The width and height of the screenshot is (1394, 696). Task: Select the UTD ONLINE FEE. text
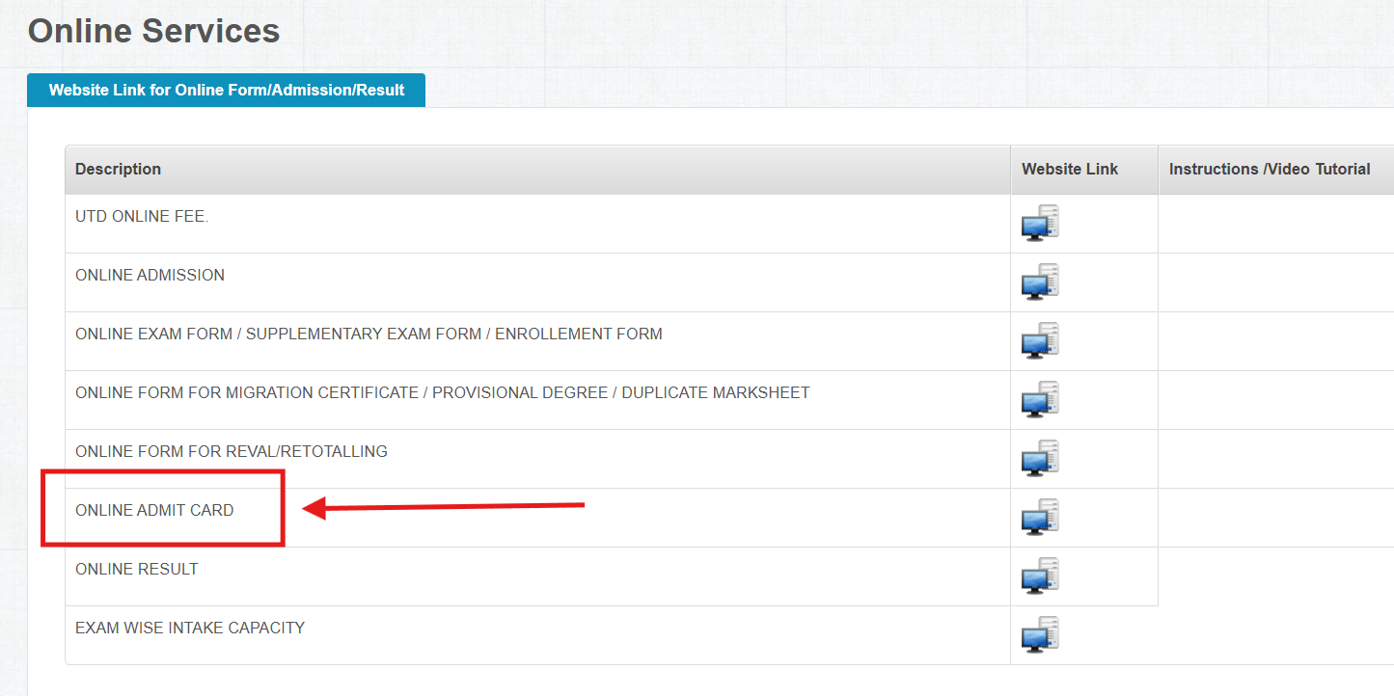(142, 217)
